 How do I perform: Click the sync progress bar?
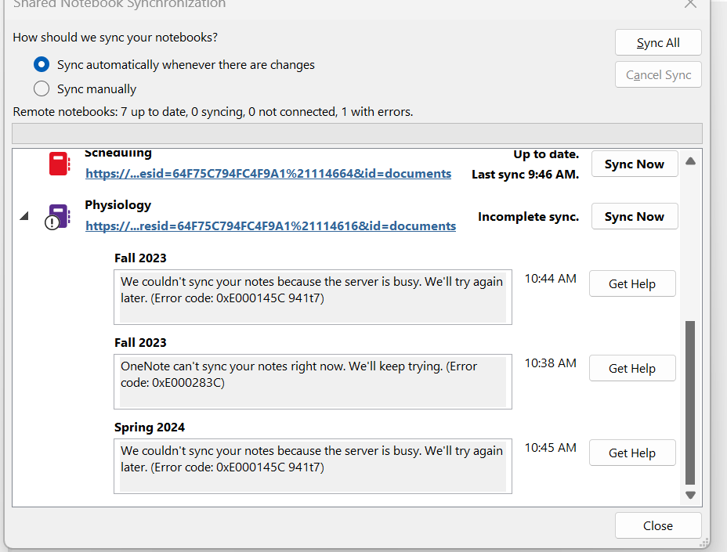[x=357, y=133]
